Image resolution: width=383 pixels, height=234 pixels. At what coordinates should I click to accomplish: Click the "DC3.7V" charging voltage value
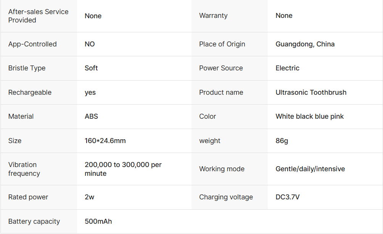click(287, 197)
